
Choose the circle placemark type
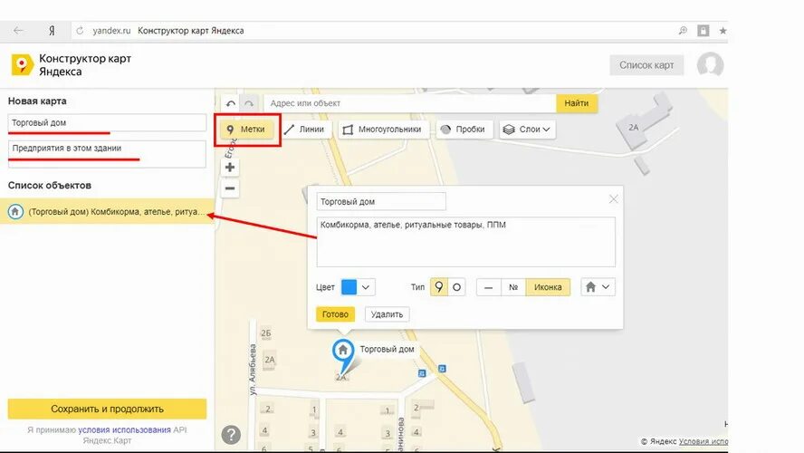tap(456, 287)
